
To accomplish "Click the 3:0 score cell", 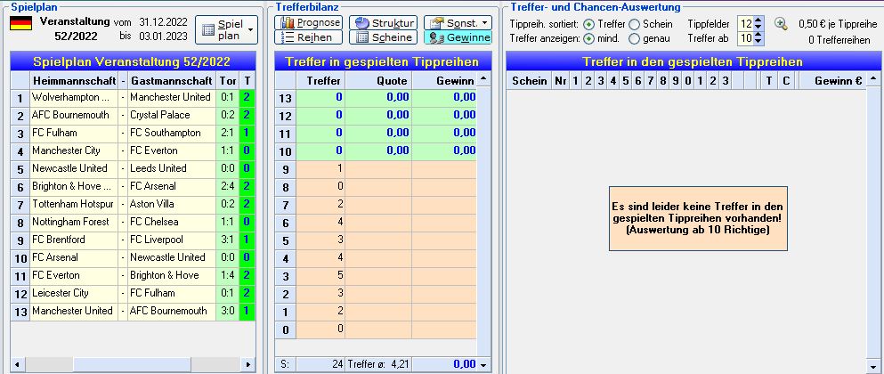I will (x=227, y=311).
